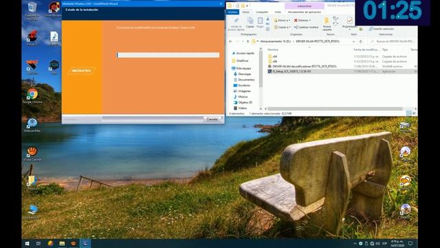Open the Driver Booster desktop shortcut
This screenshot has width=440, height=248.
(x=54, y=9)
